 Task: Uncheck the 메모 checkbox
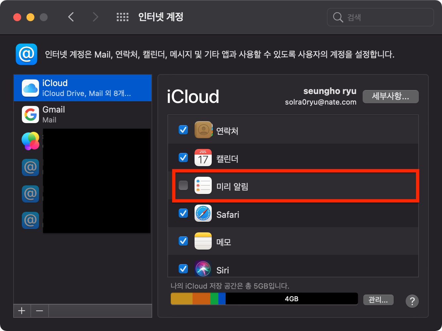(183, 241)
